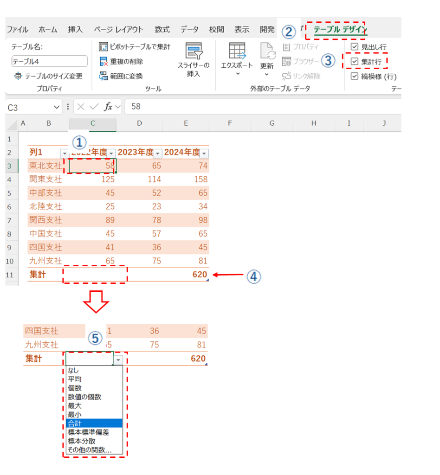Toggle the 集計行 total row checkbox
This screenshot has width=440, height=475.
click(355, 61)
